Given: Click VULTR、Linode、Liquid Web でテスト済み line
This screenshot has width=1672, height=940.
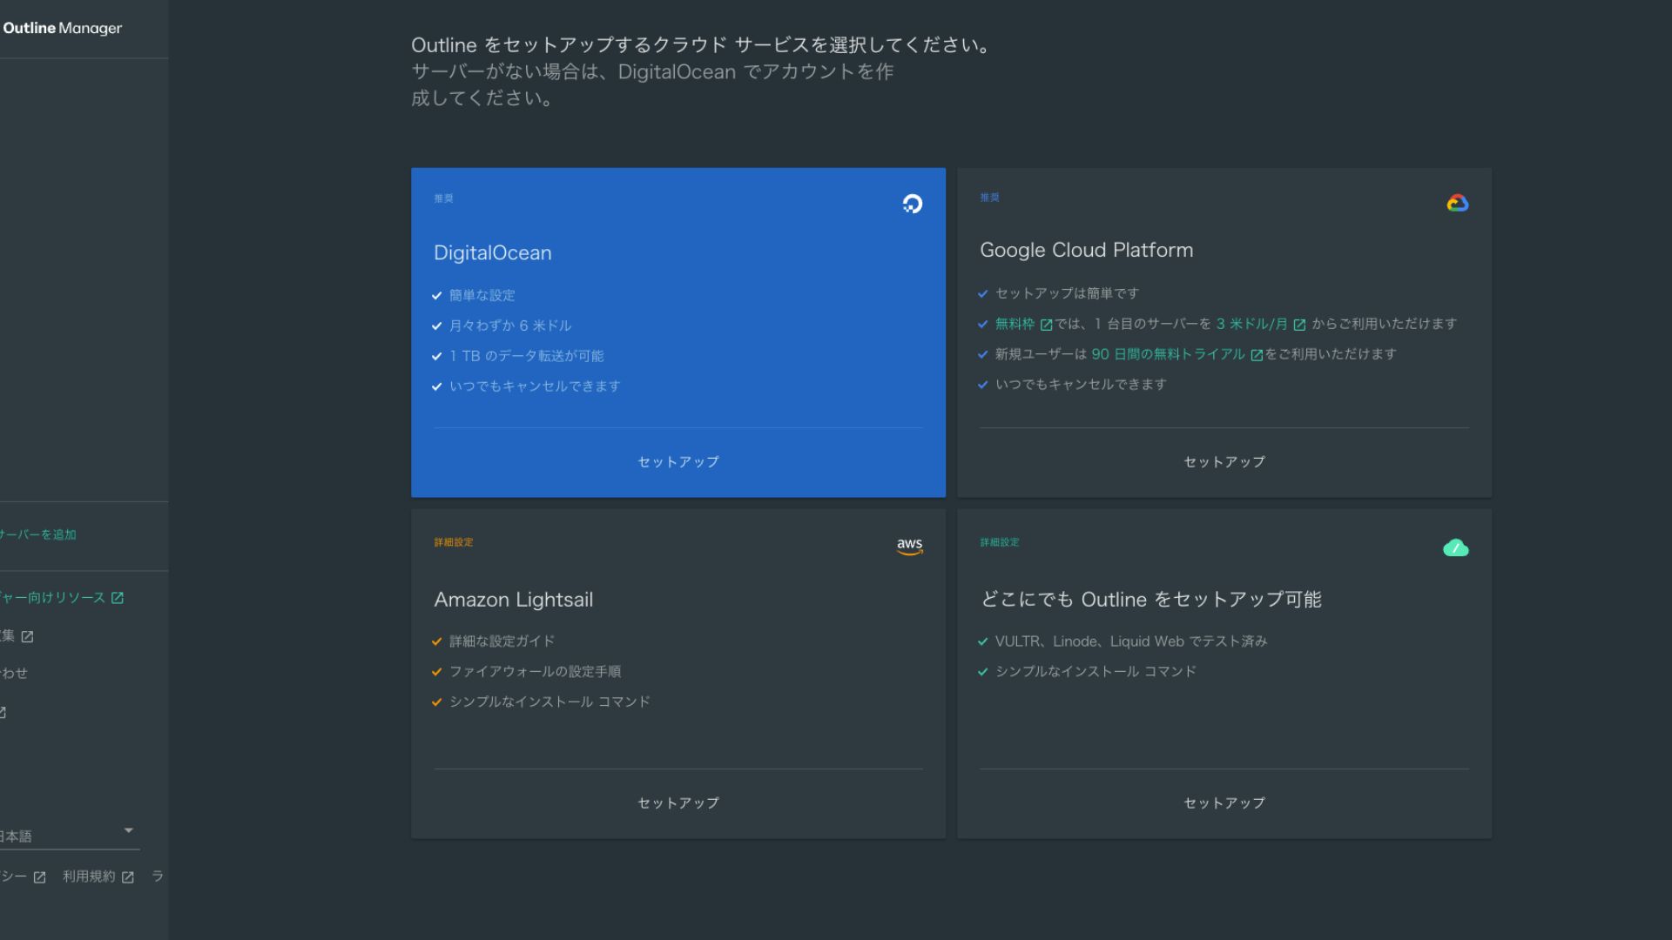Looking at the screenshot, I should point(1131,641).
